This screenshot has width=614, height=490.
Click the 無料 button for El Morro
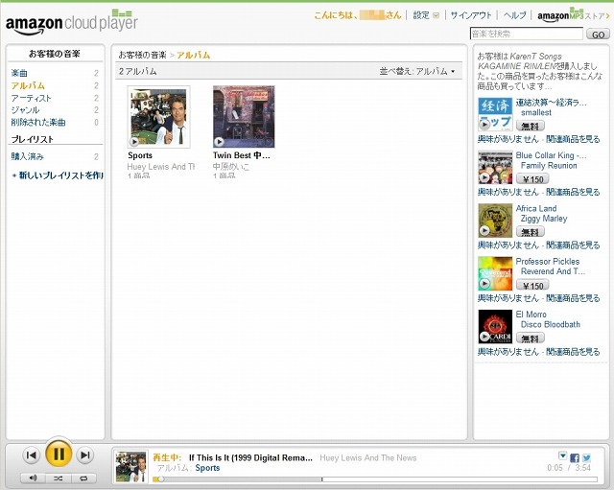click(x=531, y=338)
